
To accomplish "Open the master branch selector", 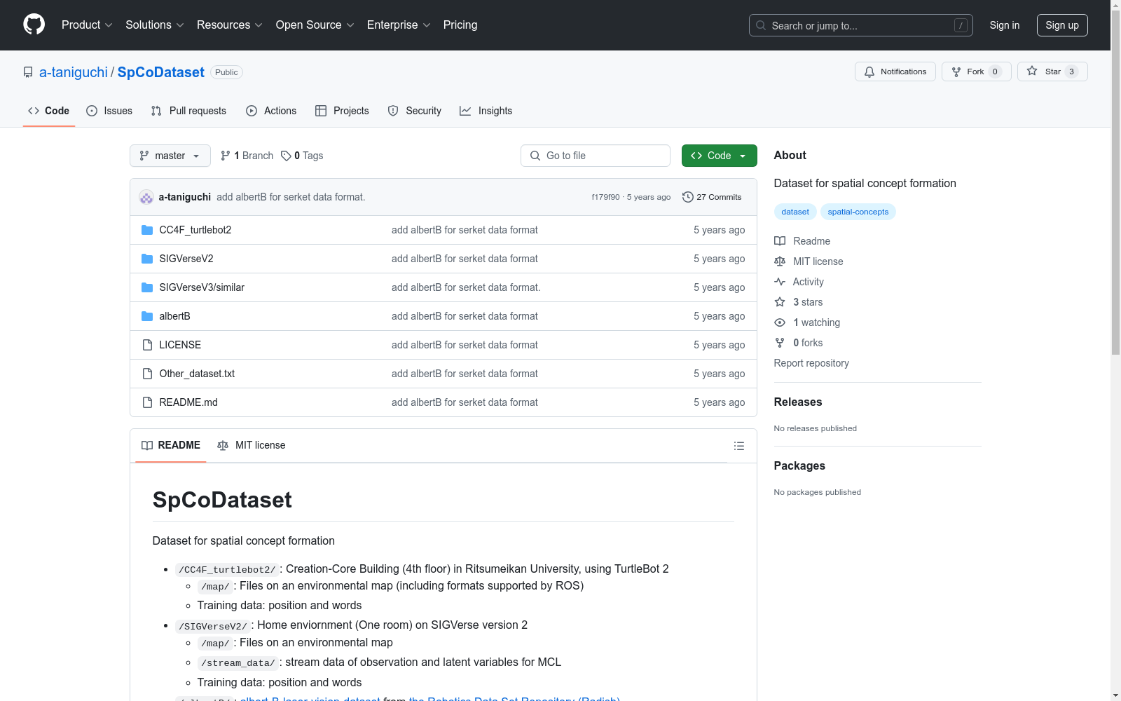I will click(x=170, y=156).
